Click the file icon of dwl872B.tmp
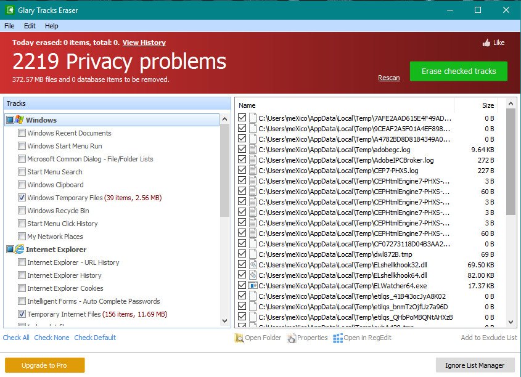 (253, 254)
